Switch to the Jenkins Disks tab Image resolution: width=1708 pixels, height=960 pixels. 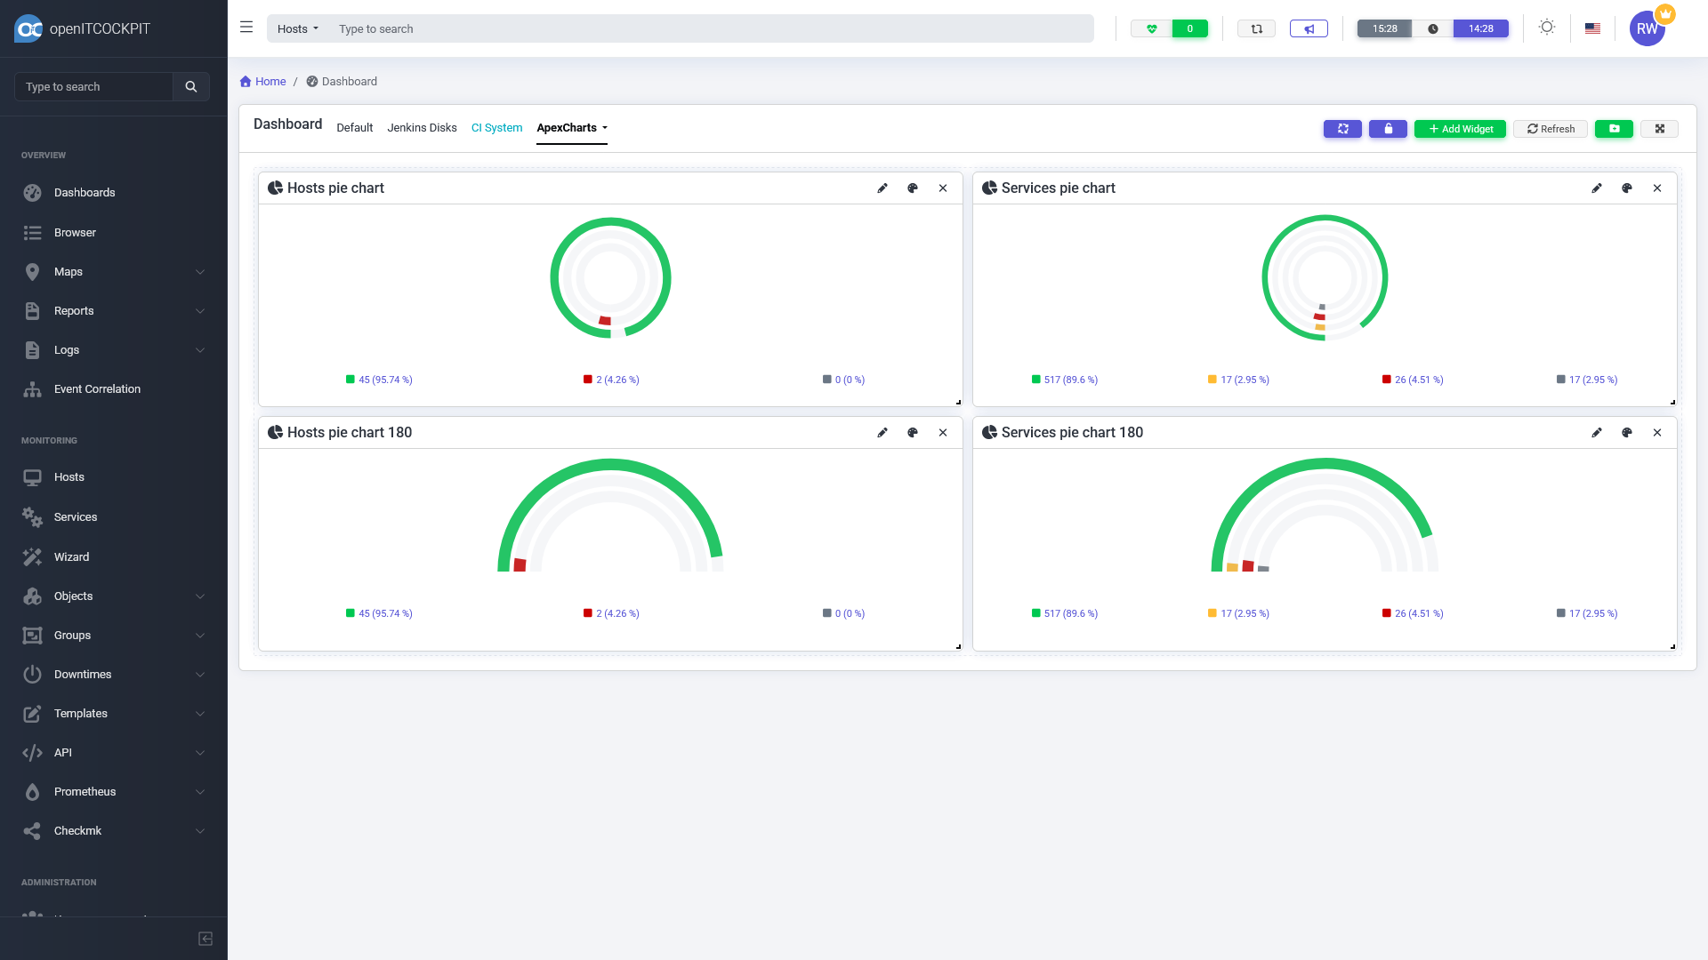point(422,128)
